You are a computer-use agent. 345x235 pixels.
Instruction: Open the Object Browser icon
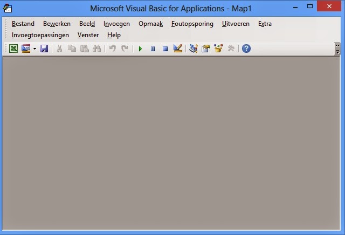(x=218, y=49)
